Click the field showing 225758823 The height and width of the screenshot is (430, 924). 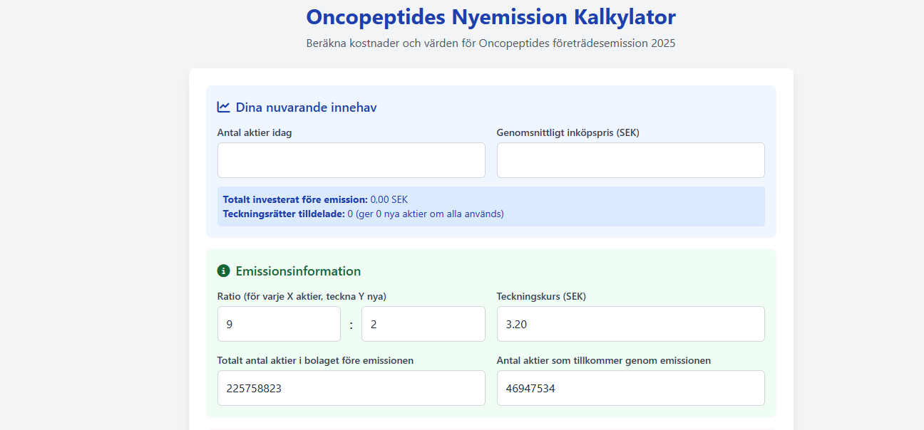(351, 388)
